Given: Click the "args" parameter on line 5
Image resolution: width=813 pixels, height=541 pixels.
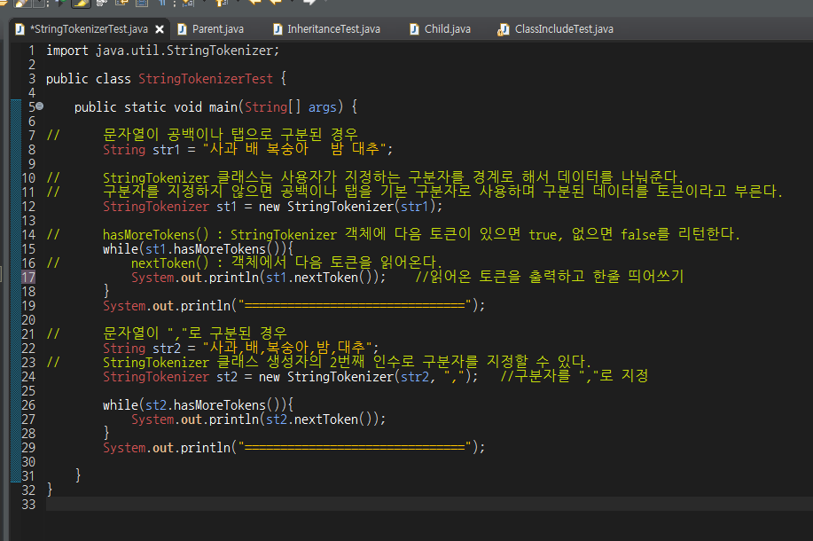Looking at the screenshot, I should point(322,107).
